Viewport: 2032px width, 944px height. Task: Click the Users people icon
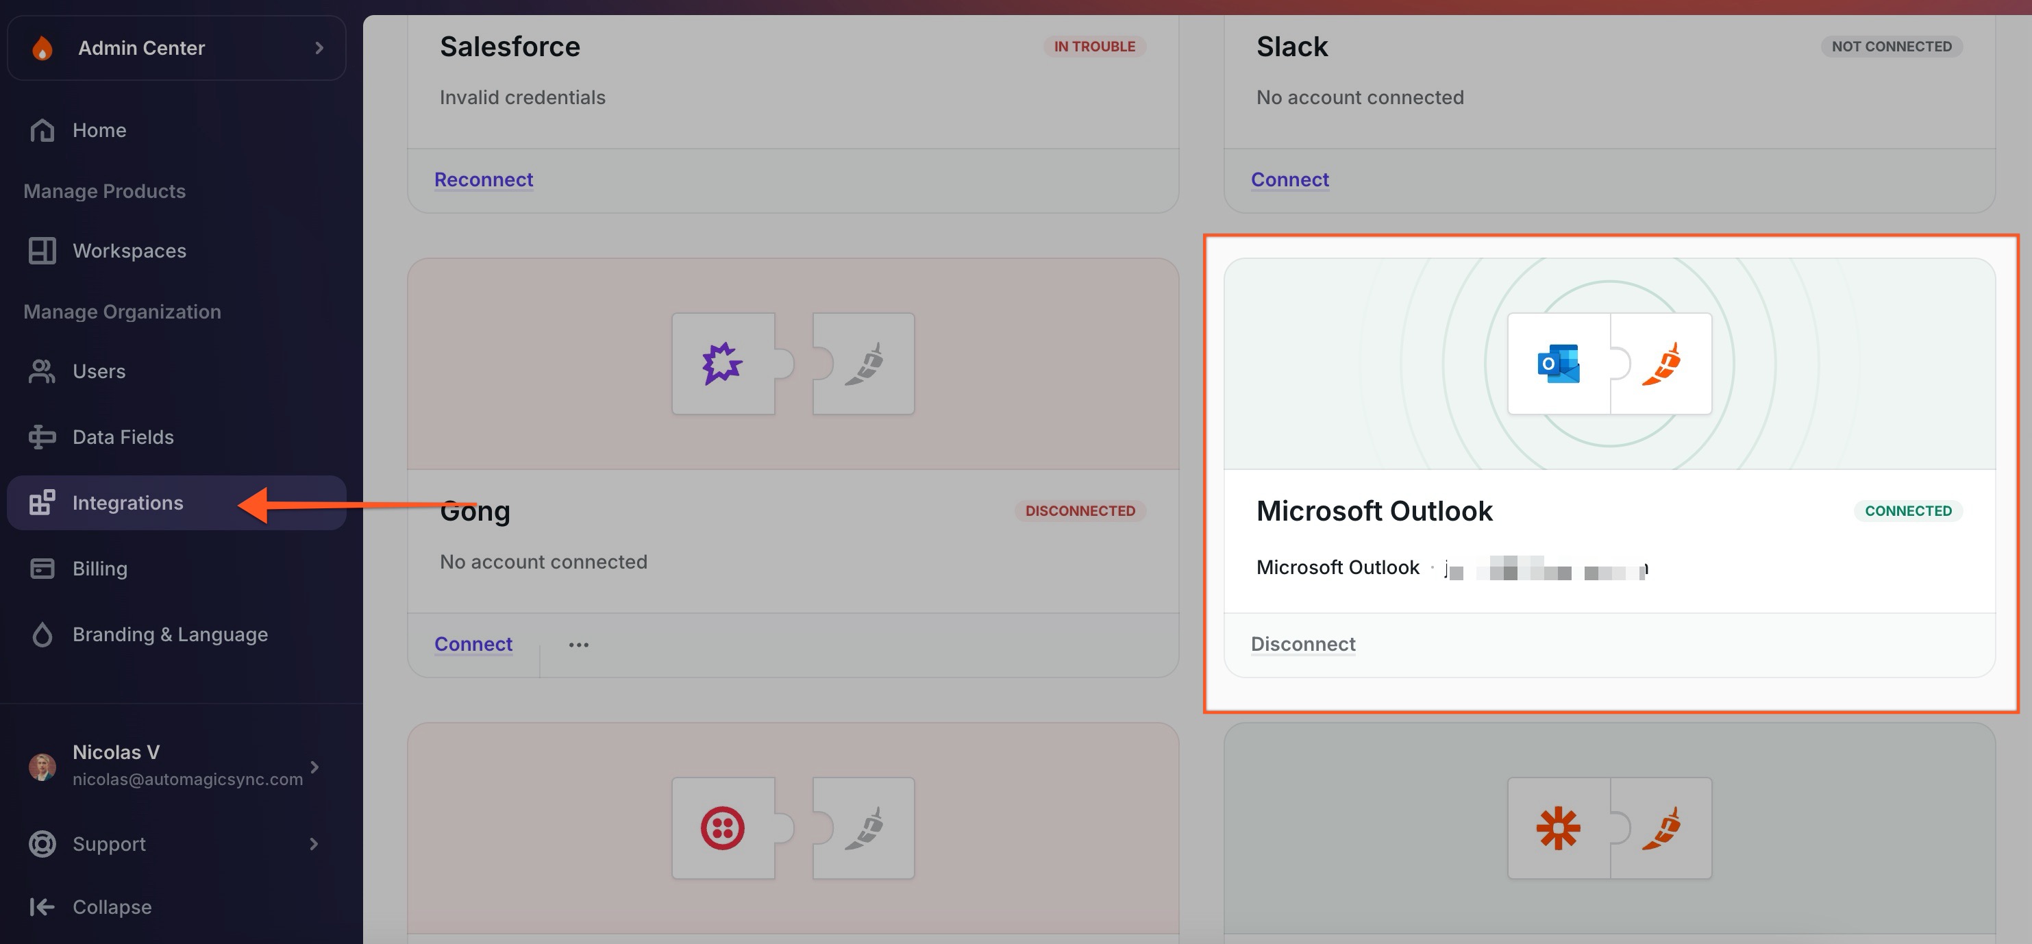click(x=42, y=371)
